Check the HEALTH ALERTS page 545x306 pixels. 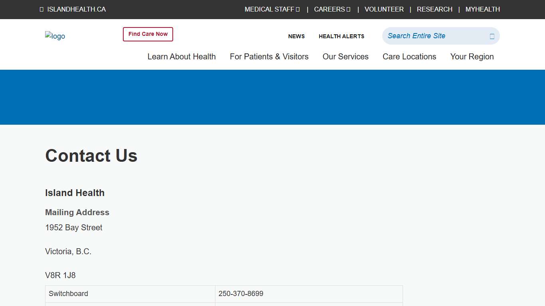click(x=342, y=36)
